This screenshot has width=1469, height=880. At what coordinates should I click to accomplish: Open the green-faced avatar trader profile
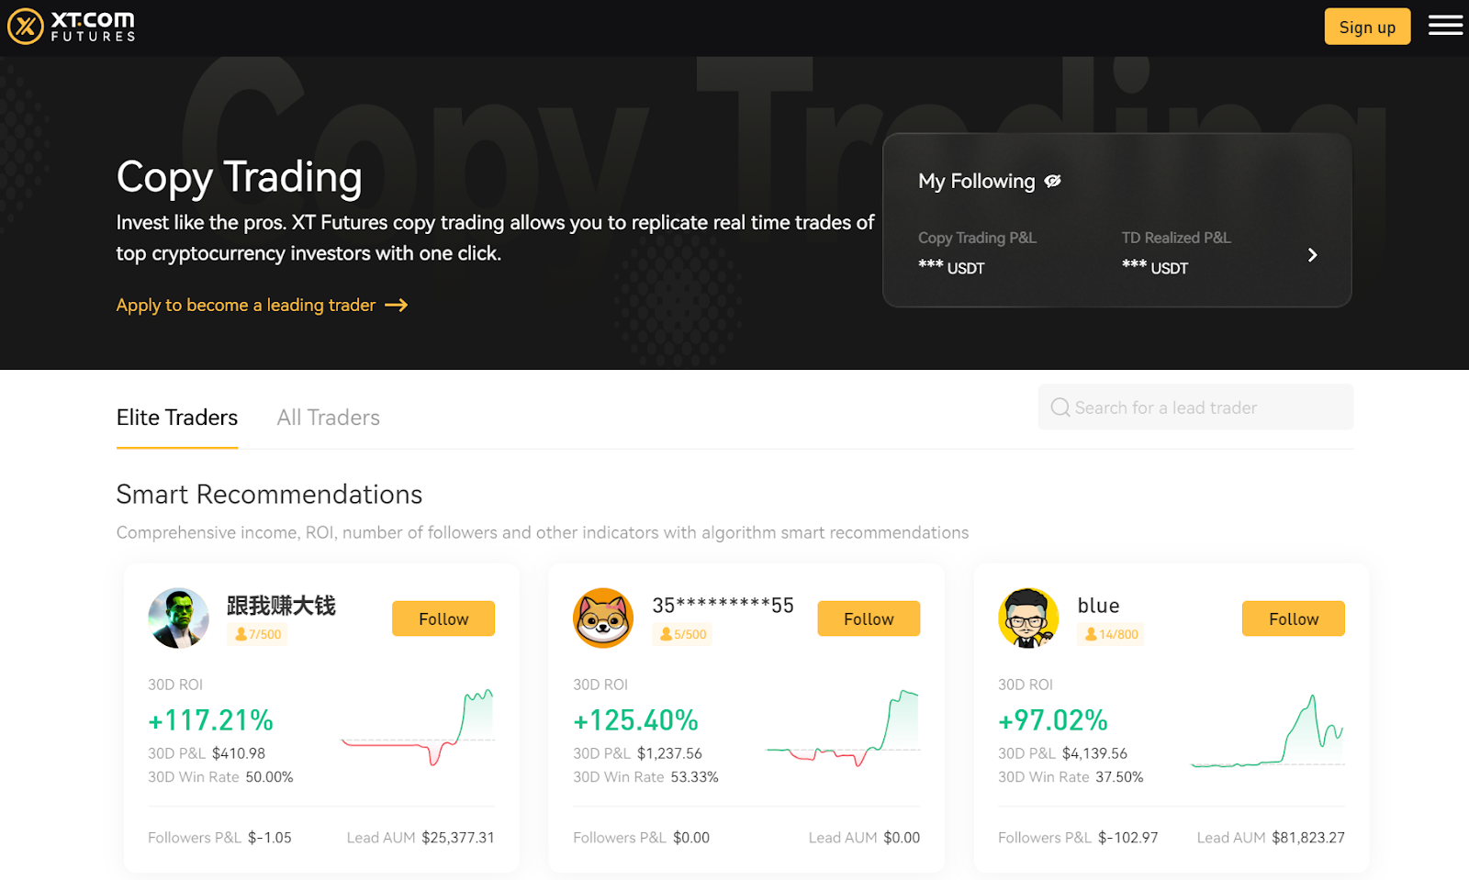pyautogui.click(x=178, y=618)
